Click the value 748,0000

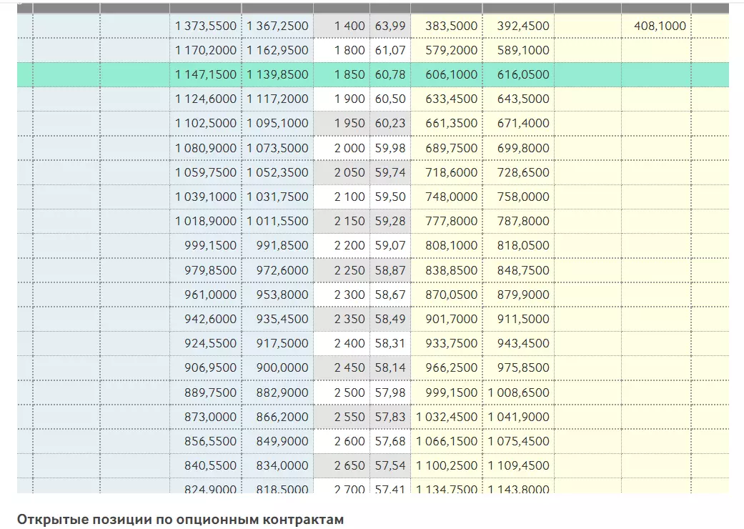click(451, 197)
